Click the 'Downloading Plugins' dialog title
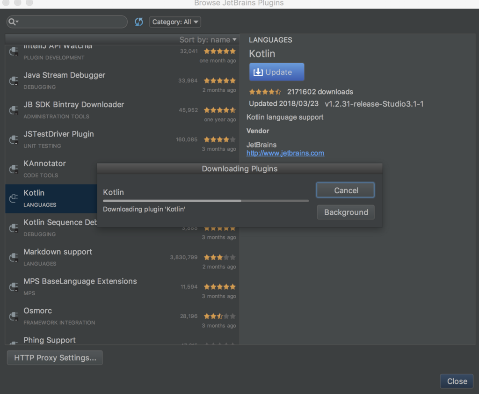The width and height of the screenshot is (479, 394). pyautogui.click(x=239, y=169)
